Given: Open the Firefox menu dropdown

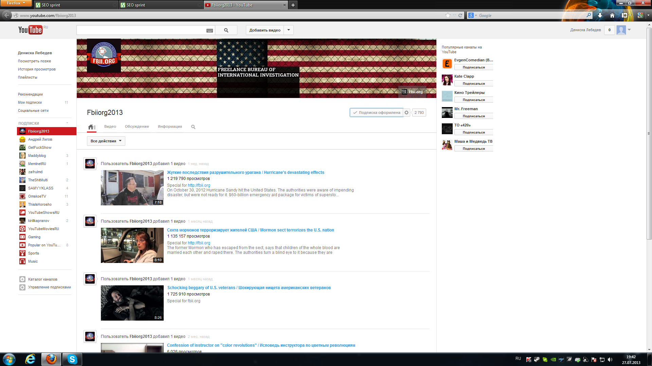Looking at the screenshot, I should (x=16, y=3).
